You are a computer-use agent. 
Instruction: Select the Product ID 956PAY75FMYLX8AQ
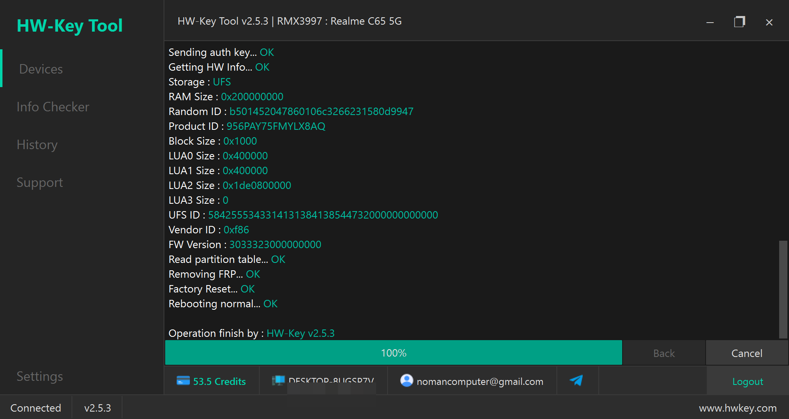click(276, 126)
